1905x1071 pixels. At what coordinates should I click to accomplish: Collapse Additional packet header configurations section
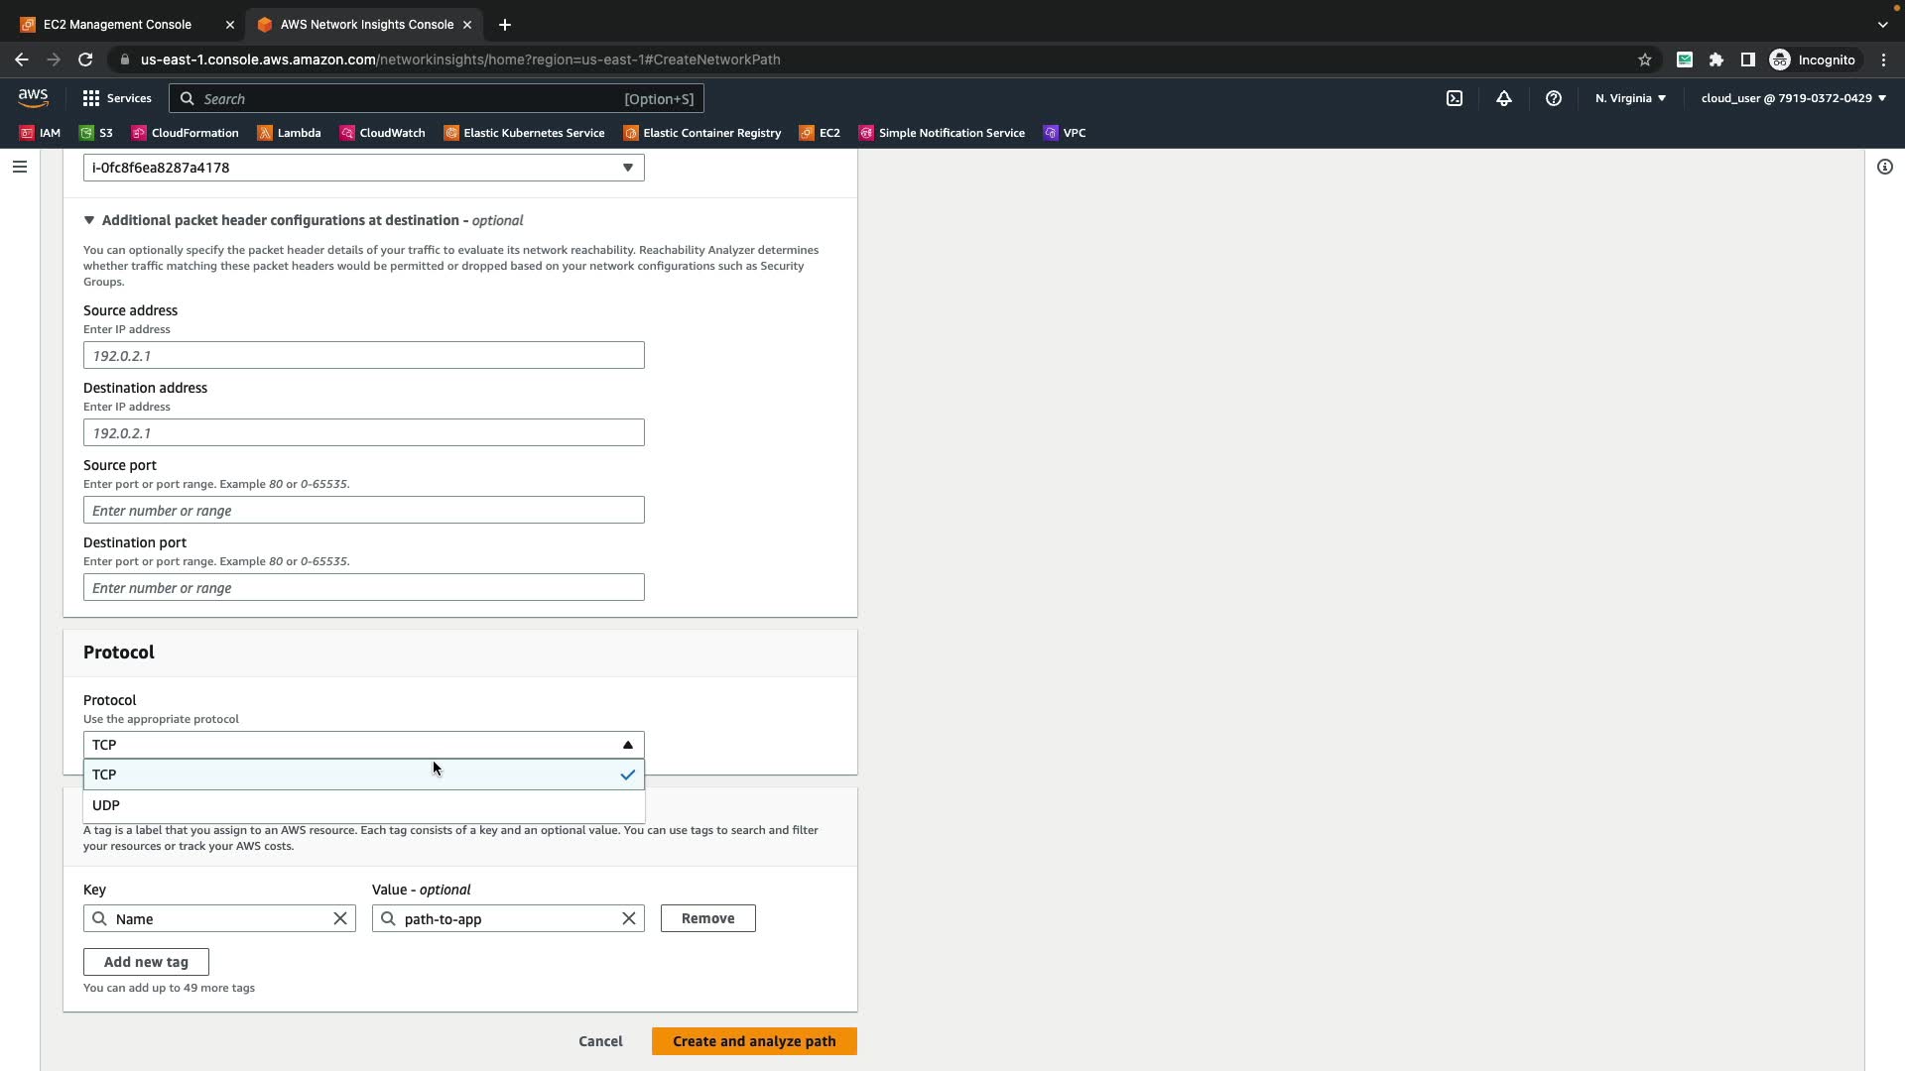coord(89,220)
